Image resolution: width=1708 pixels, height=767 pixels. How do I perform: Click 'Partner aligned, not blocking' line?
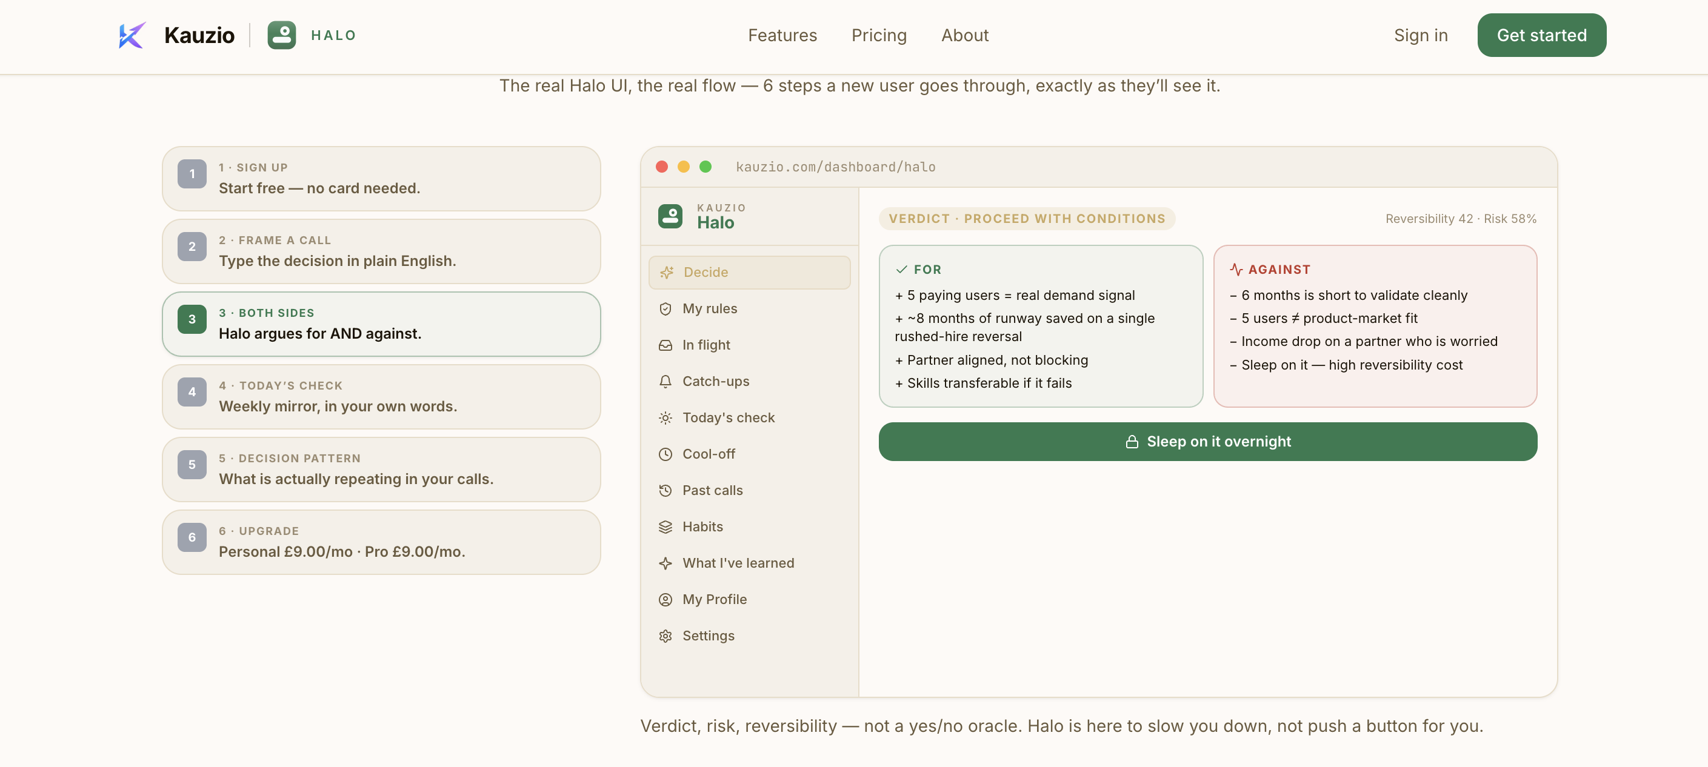(991, 360)
